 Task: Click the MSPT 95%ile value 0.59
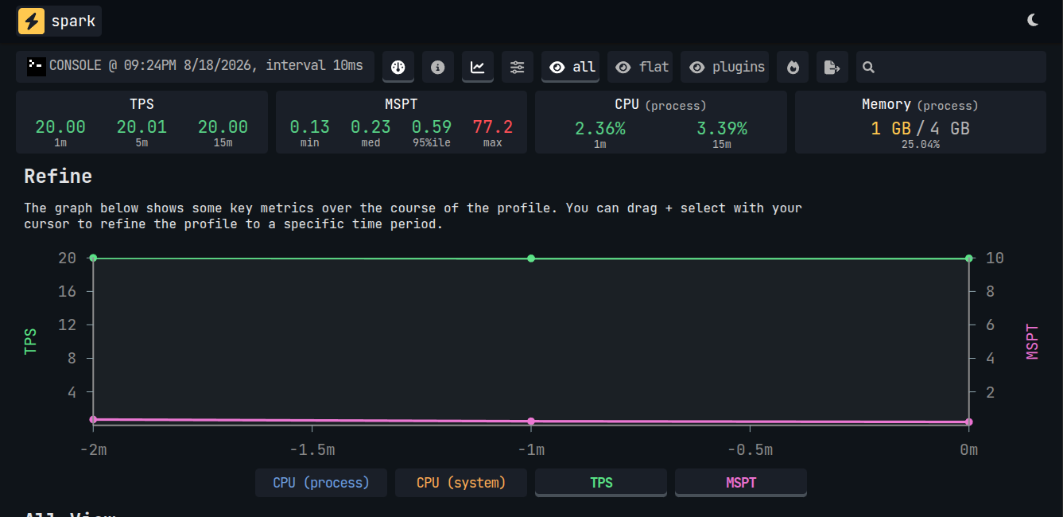(432, 127)
